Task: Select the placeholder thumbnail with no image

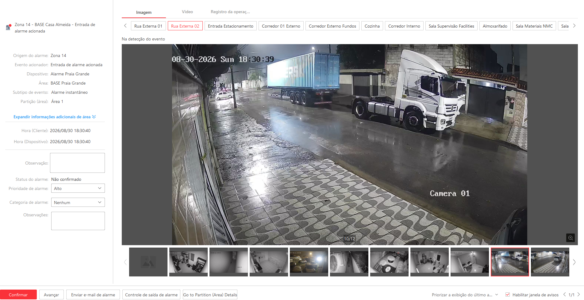Action: coord(148,262)
